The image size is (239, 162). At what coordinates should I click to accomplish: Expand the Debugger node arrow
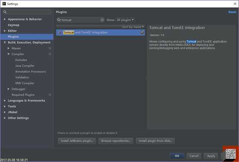pos(9,89)
